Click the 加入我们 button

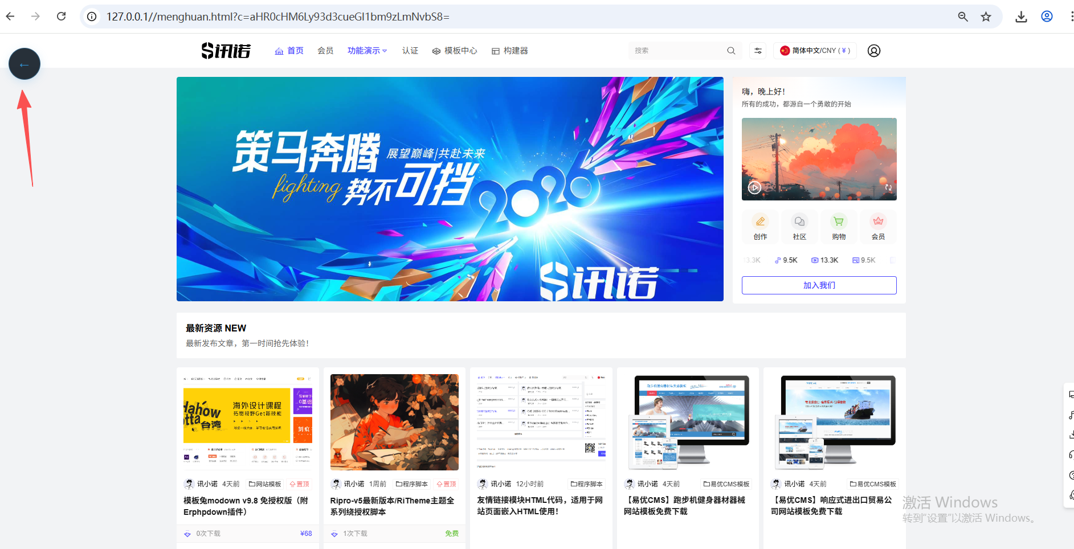(819, 285)
